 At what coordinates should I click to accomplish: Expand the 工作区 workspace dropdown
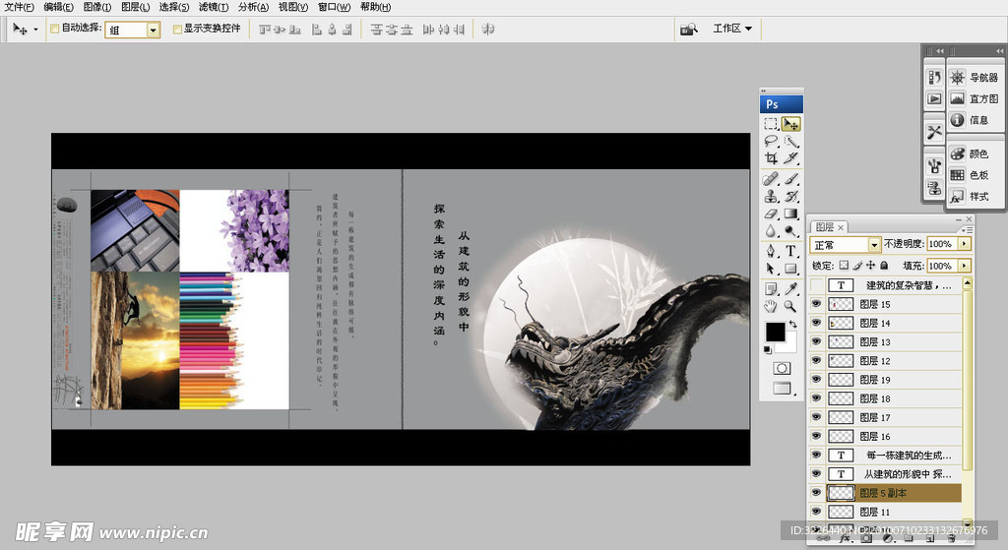(731, 29)
